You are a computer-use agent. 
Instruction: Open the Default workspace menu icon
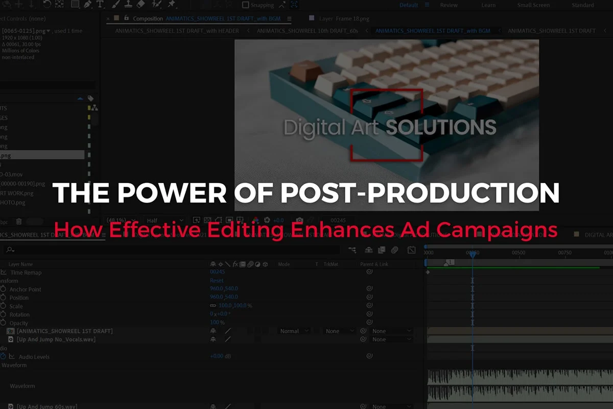coord(428,5)
